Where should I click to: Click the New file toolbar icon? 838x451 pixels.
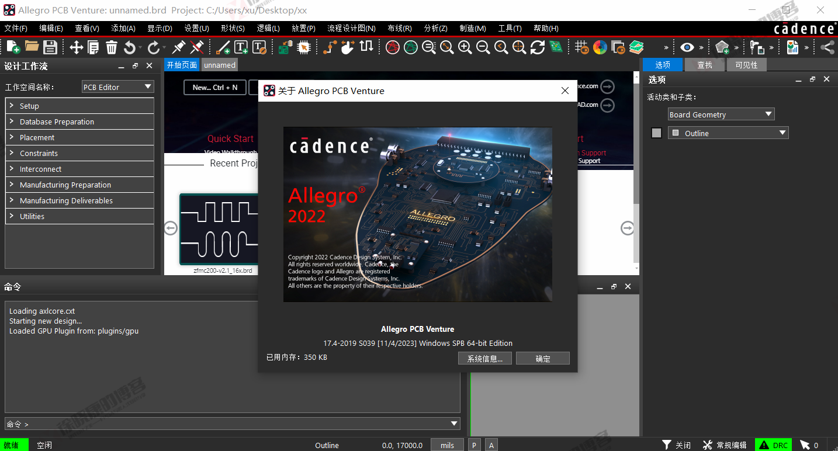[x=13, y=47]
